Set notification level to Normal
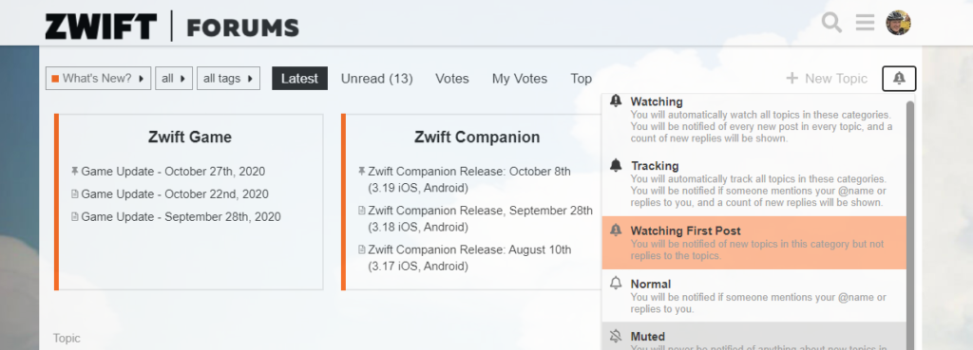 [754, 296]
